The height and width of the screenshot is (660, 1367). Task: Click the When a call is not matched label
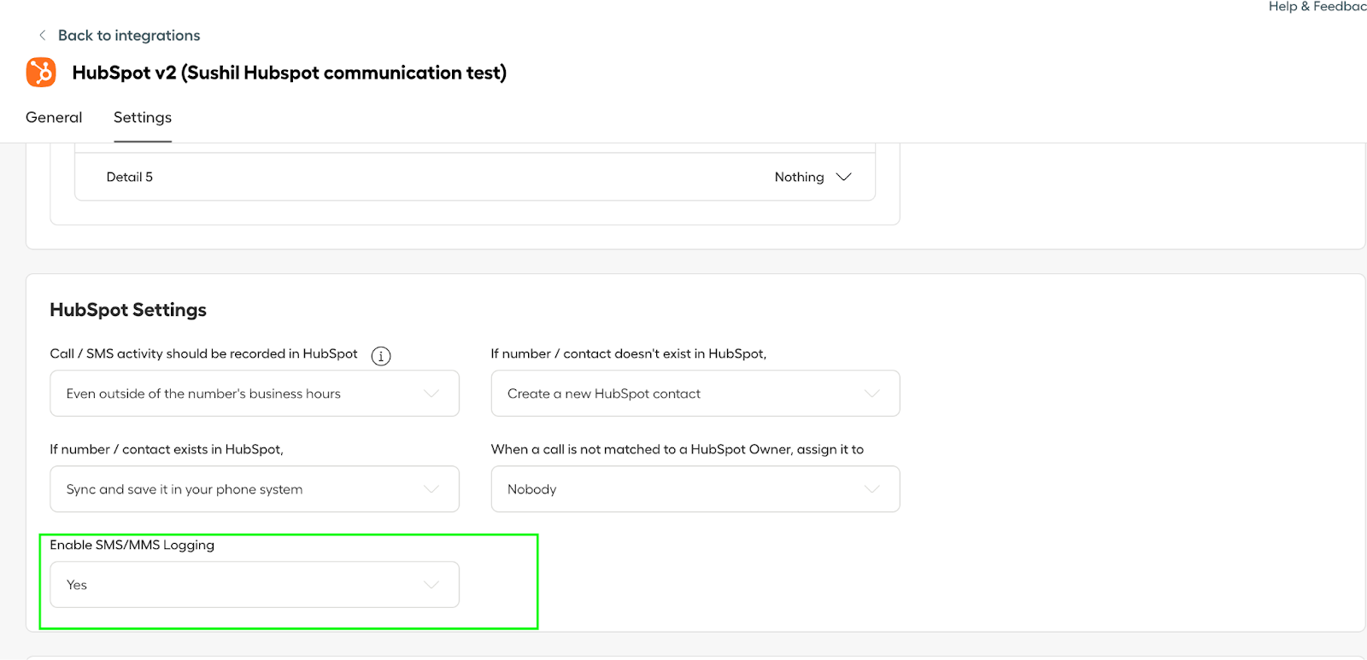click(678, 449)
